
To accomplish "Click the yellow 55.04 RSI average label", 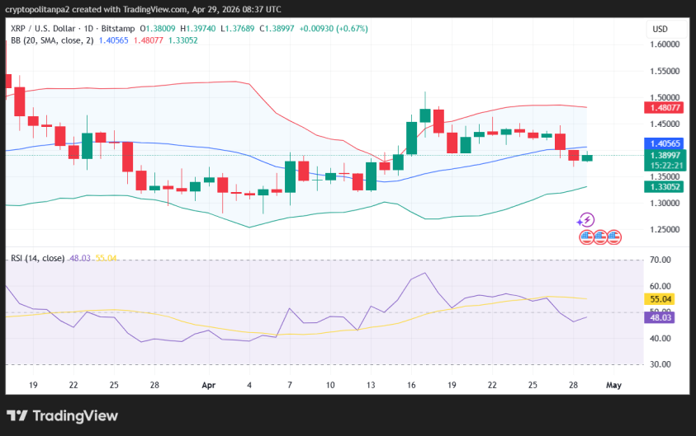I will [660, 299].
